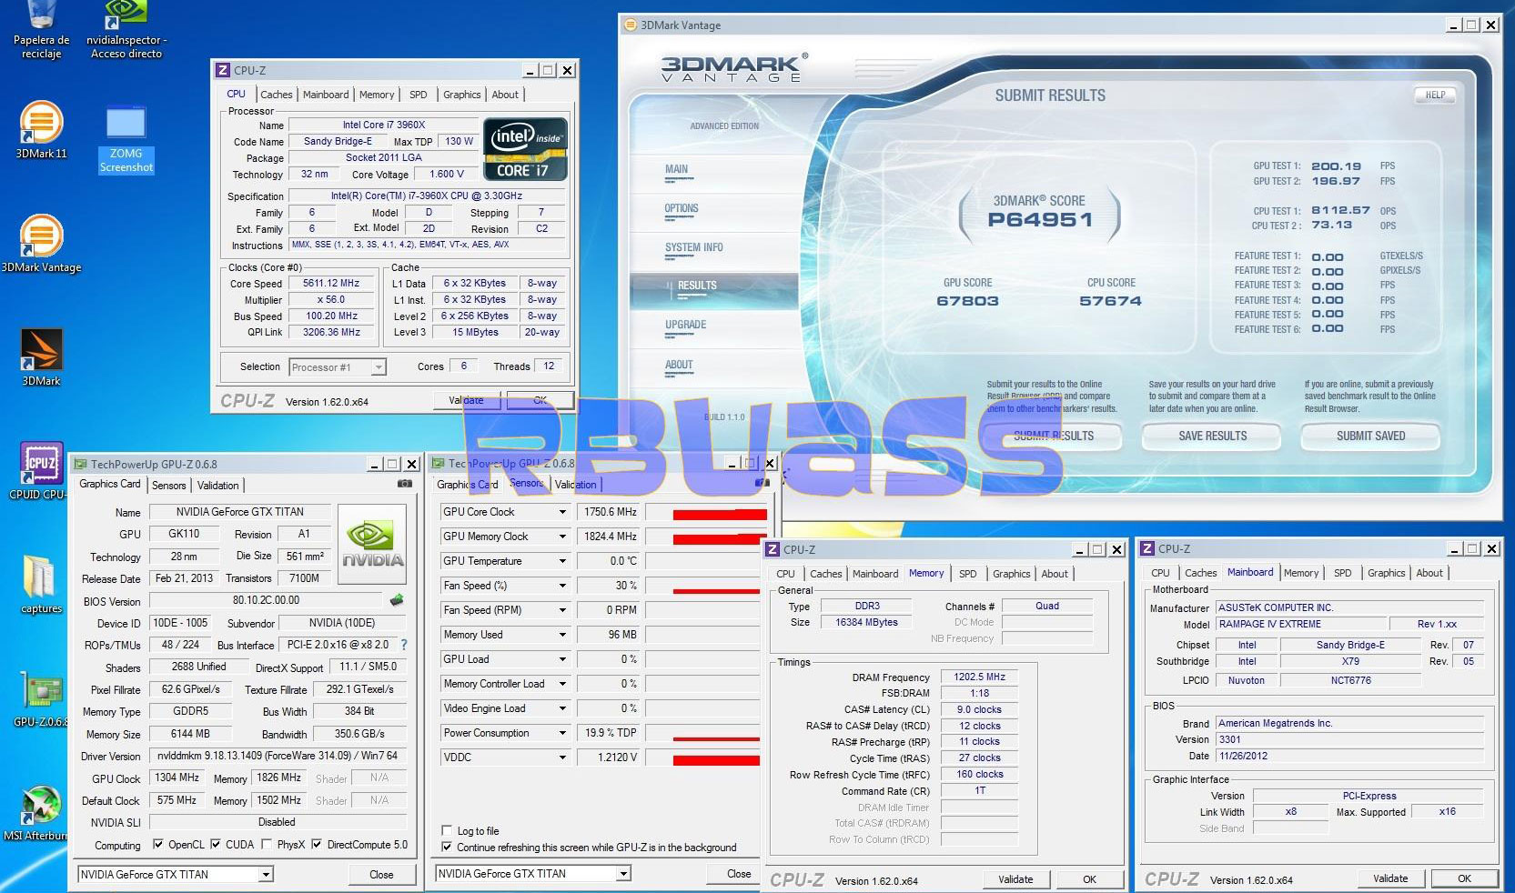Switch to the Caches tab in the CPU-Z processor window
This screenshot has width=1515, height=893.
[x=277, y=95]
